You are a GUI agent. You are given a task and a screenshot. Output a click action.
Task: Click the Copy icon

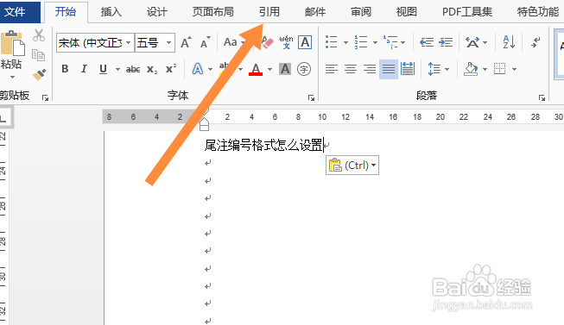pos(39,55)
